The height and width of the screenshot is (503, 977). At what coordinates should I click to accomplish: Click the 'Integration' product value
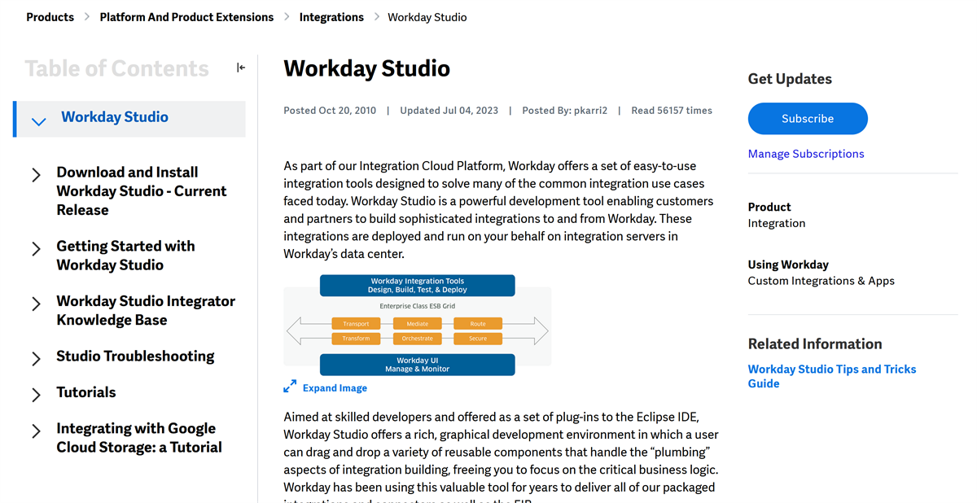777,223
